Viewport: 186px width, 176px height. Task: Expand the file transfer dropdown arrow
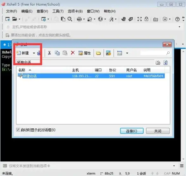click(94, 19)
